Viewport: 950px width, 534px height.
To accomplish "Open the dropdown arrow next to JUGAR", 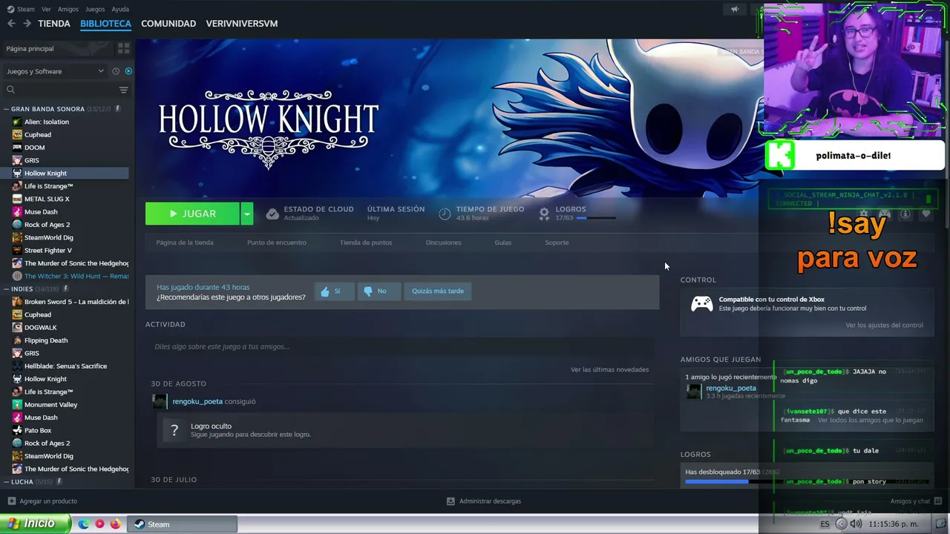I will click(246, 214).
